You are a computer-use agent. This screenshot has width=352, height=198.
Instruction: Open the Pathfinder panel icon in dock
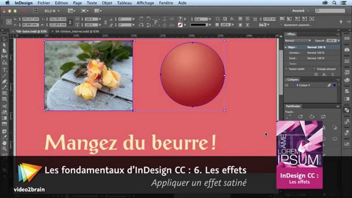pos(347,110)
